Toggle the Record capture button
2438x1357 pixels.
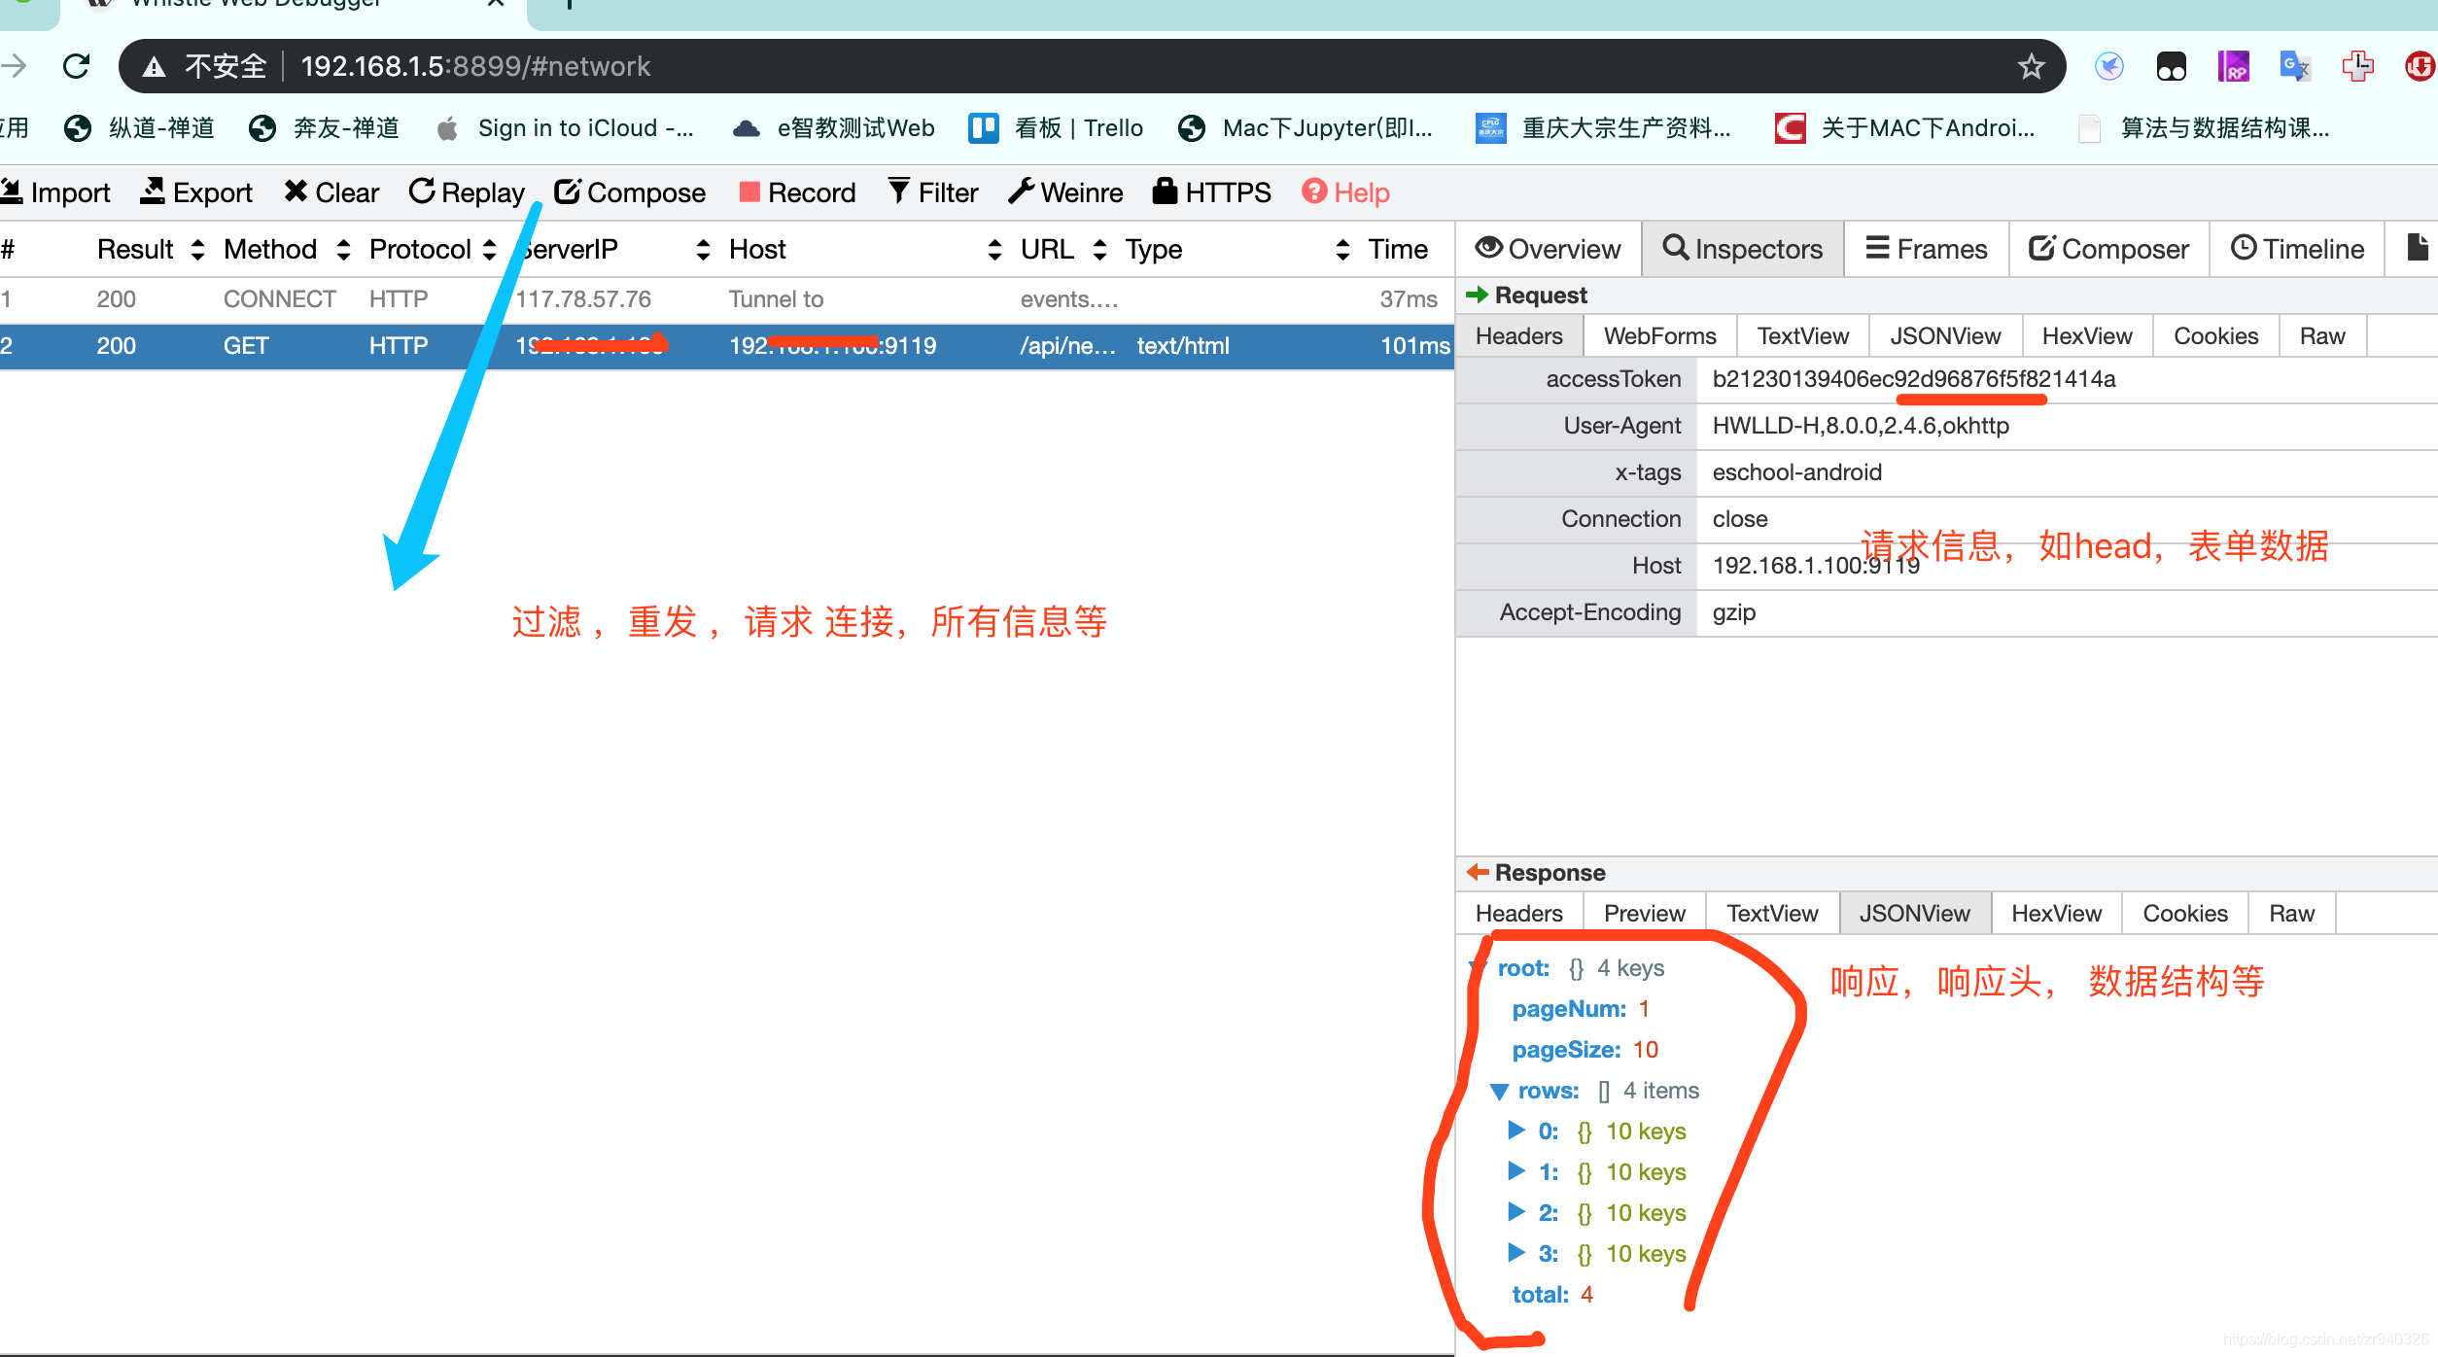[x=797, y=192]
